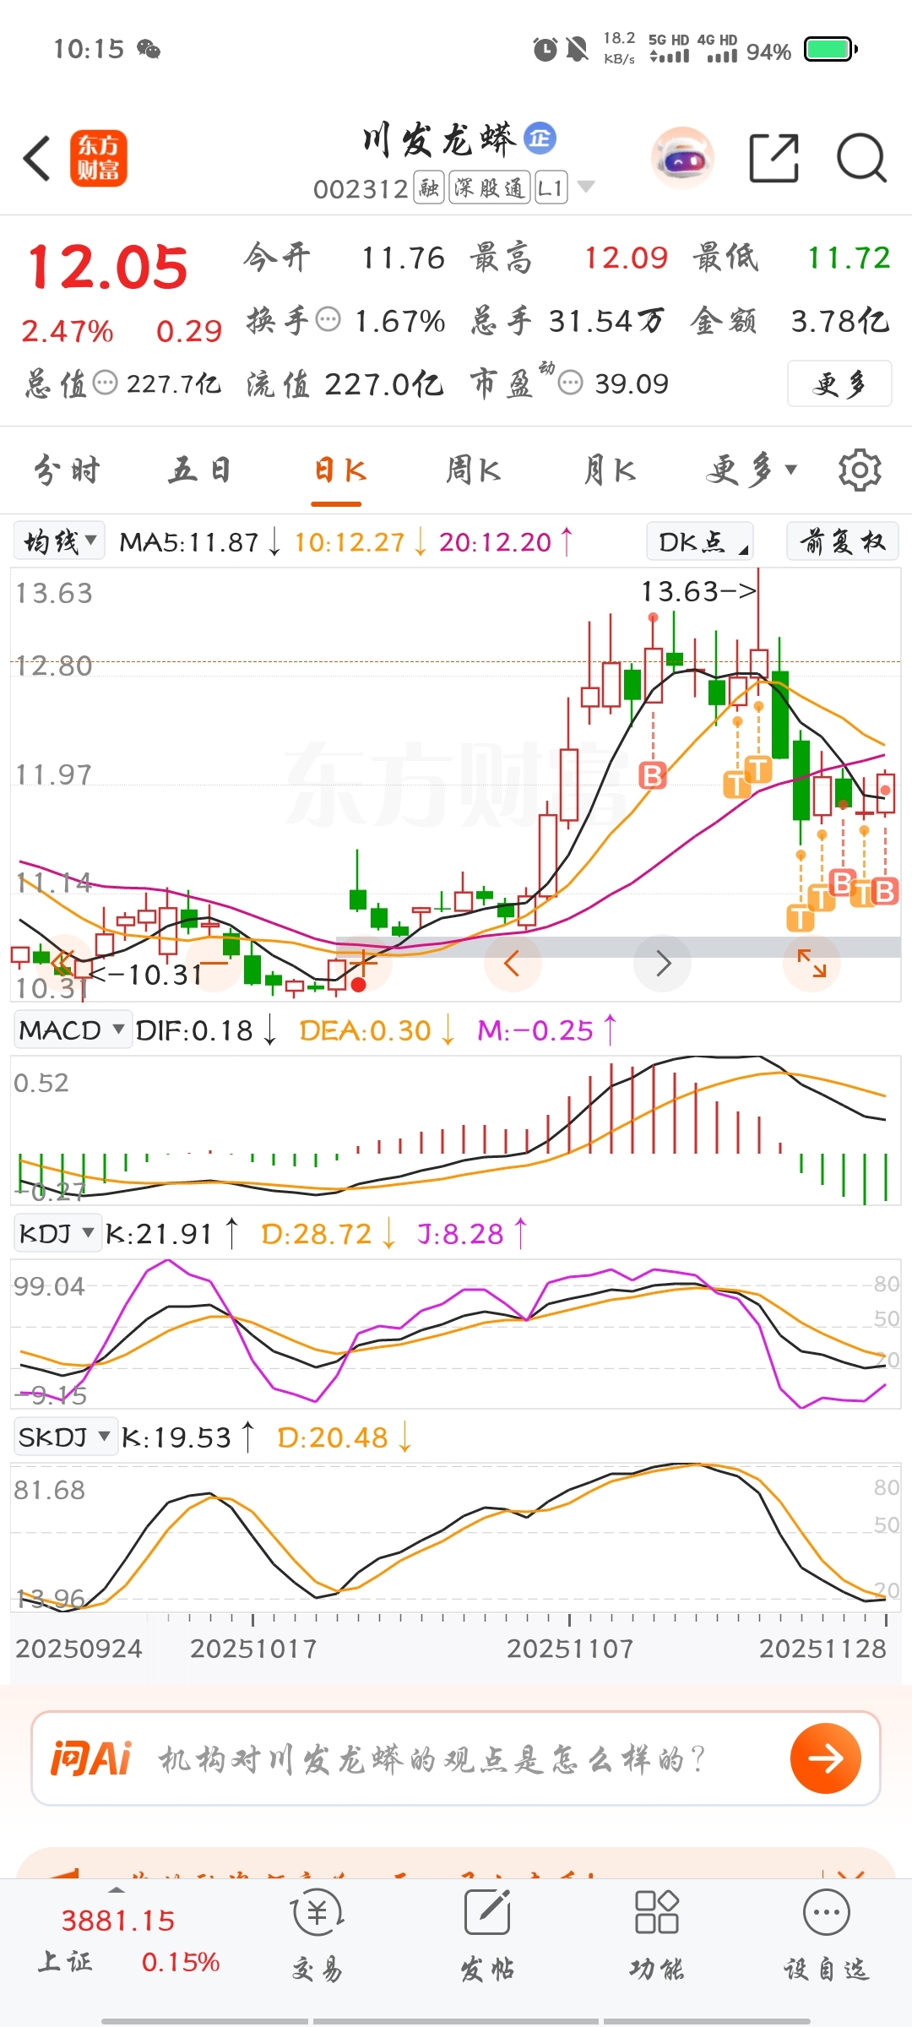Switch to 分时 chart tab
This screenshot has width=912, height=2027.
(68, 470)
